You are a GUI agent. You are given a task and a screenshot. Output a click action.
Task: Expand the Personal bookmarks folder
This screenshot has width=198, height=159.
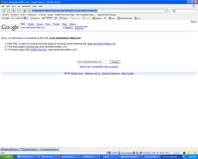15,15
